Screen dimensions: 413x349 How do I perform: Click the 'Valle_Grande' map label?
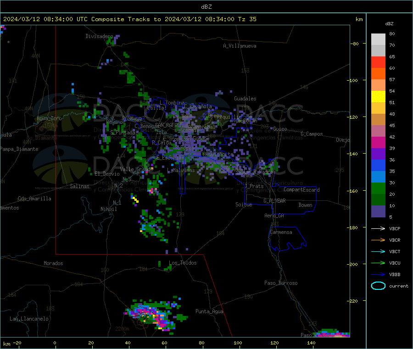click(136, 169)
